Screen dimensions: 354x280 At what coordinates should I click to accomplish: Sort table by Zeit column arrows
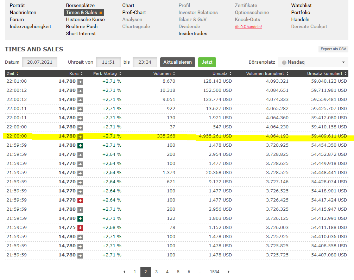click(x=18, y=74)
